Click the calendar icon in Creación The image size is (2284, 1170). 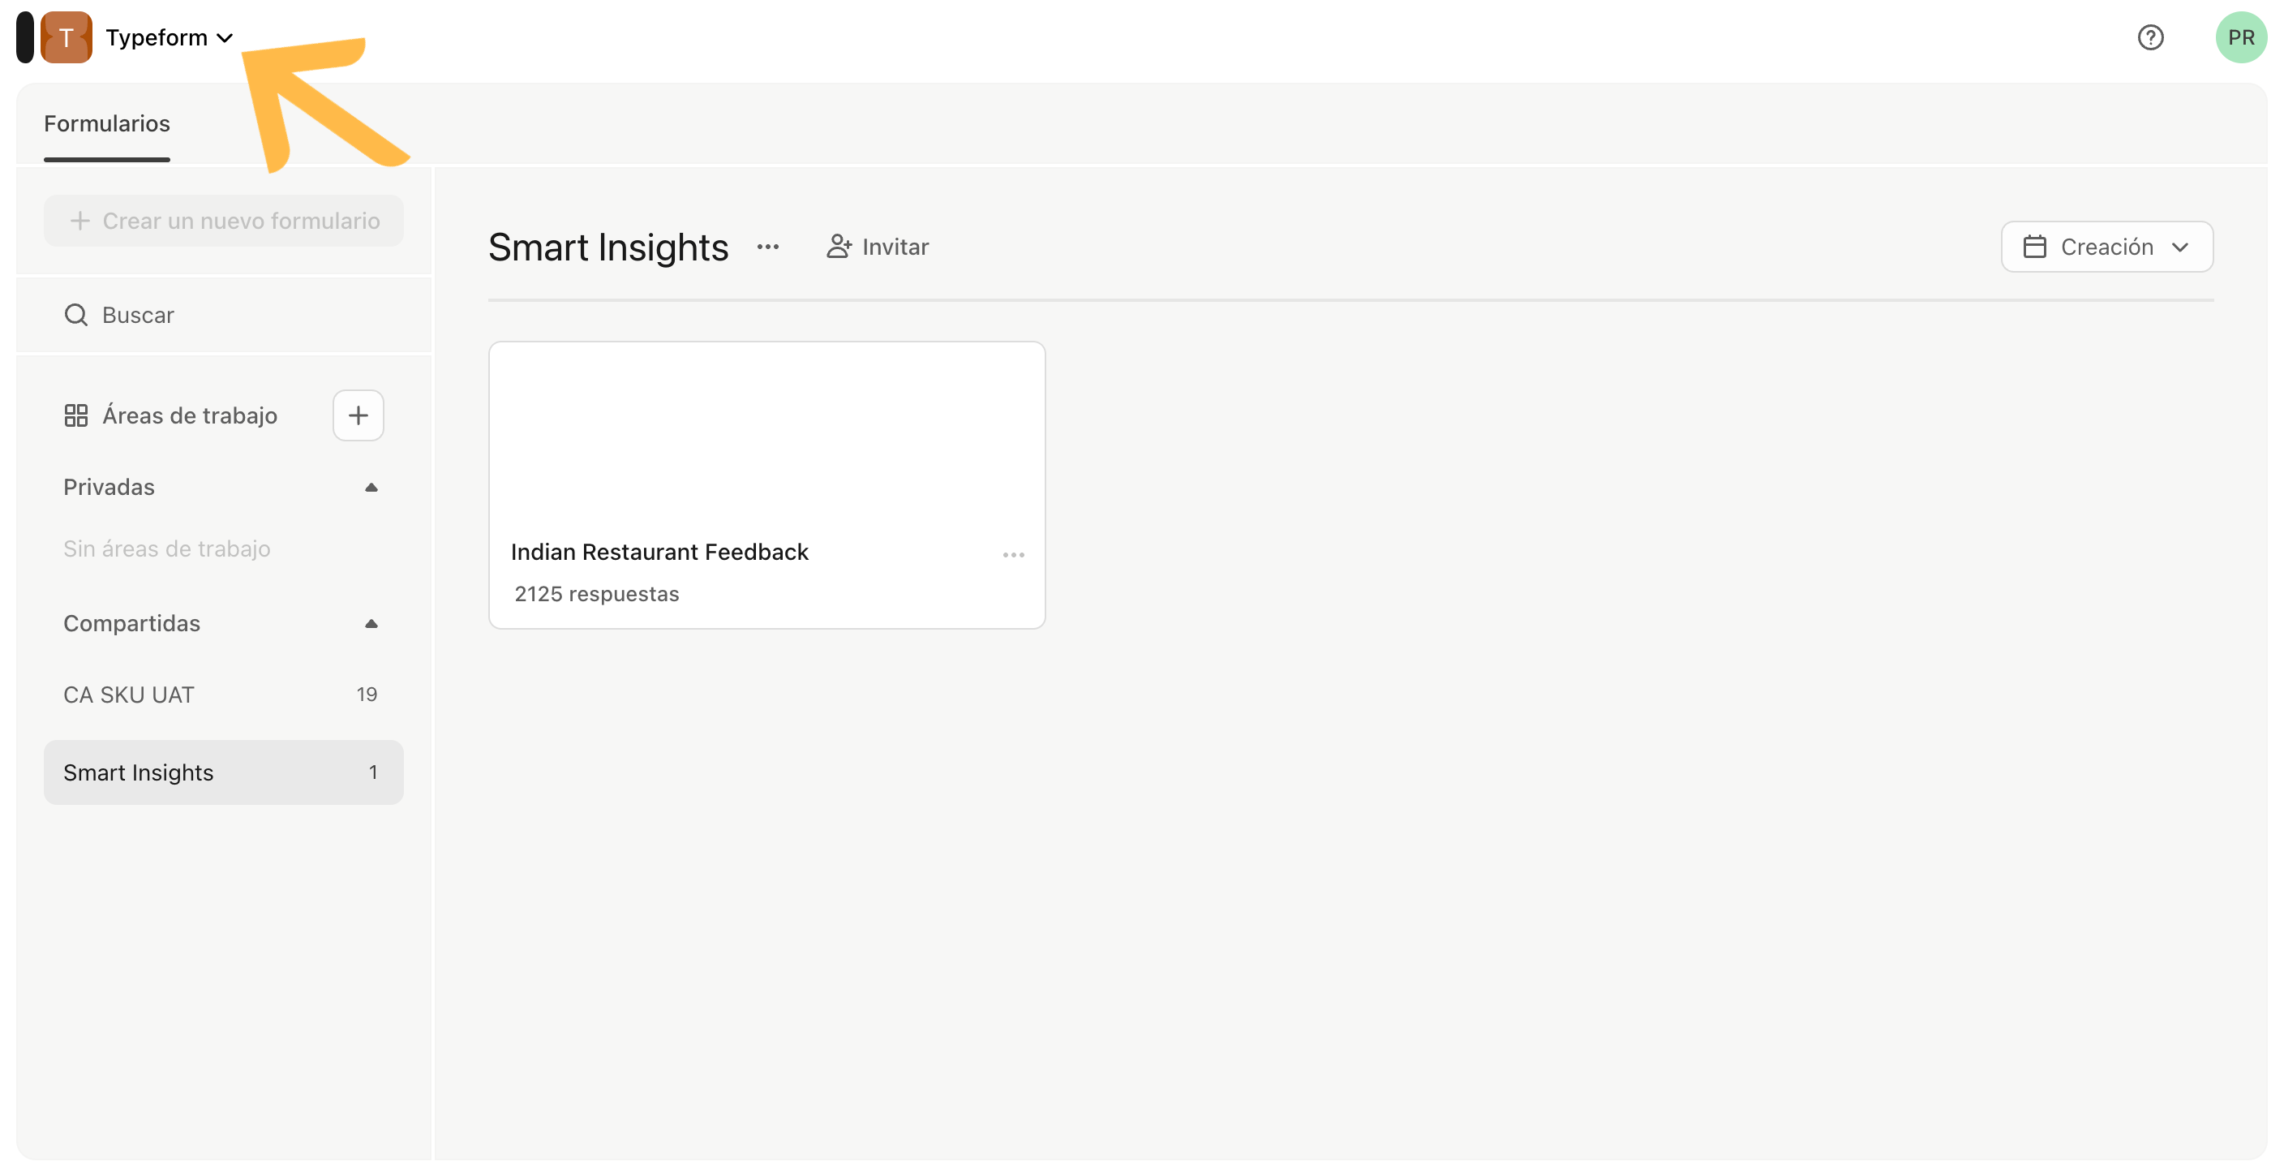tap(2035, 247)
